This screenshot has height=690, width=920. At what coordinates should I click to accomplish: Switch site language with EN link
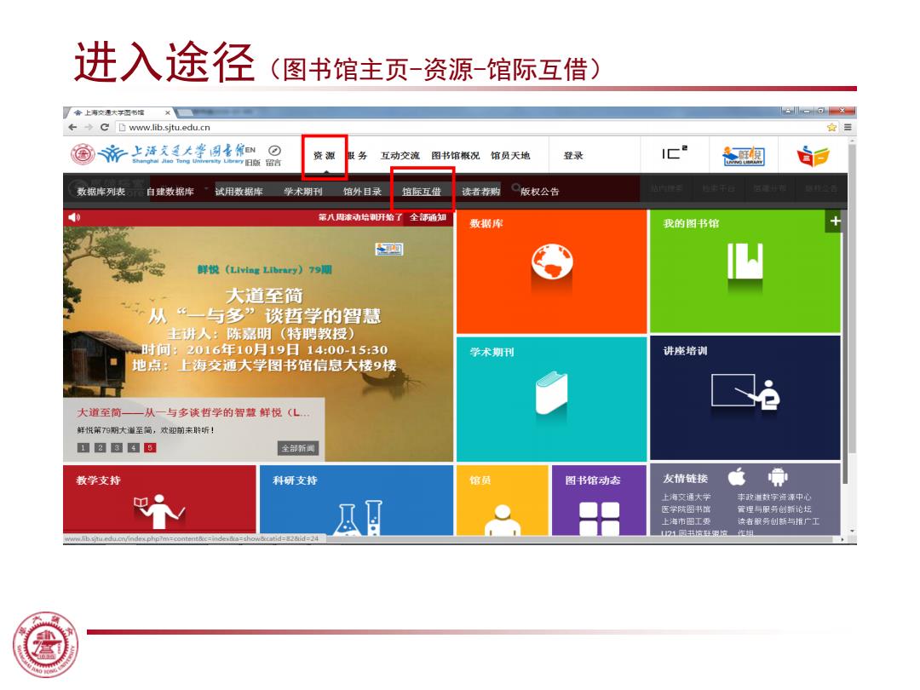(250, 150)
